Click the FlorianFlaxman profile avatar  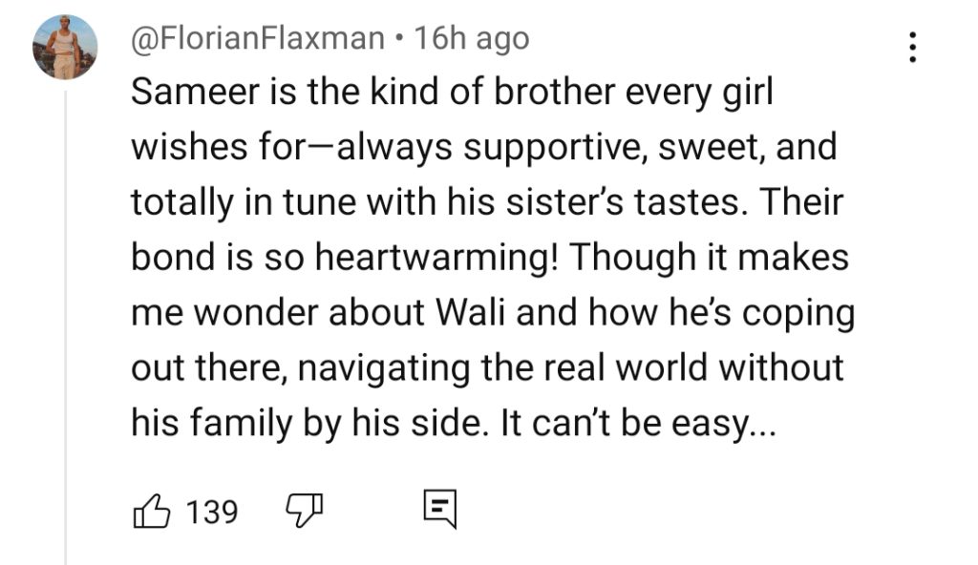click(65, 47)
